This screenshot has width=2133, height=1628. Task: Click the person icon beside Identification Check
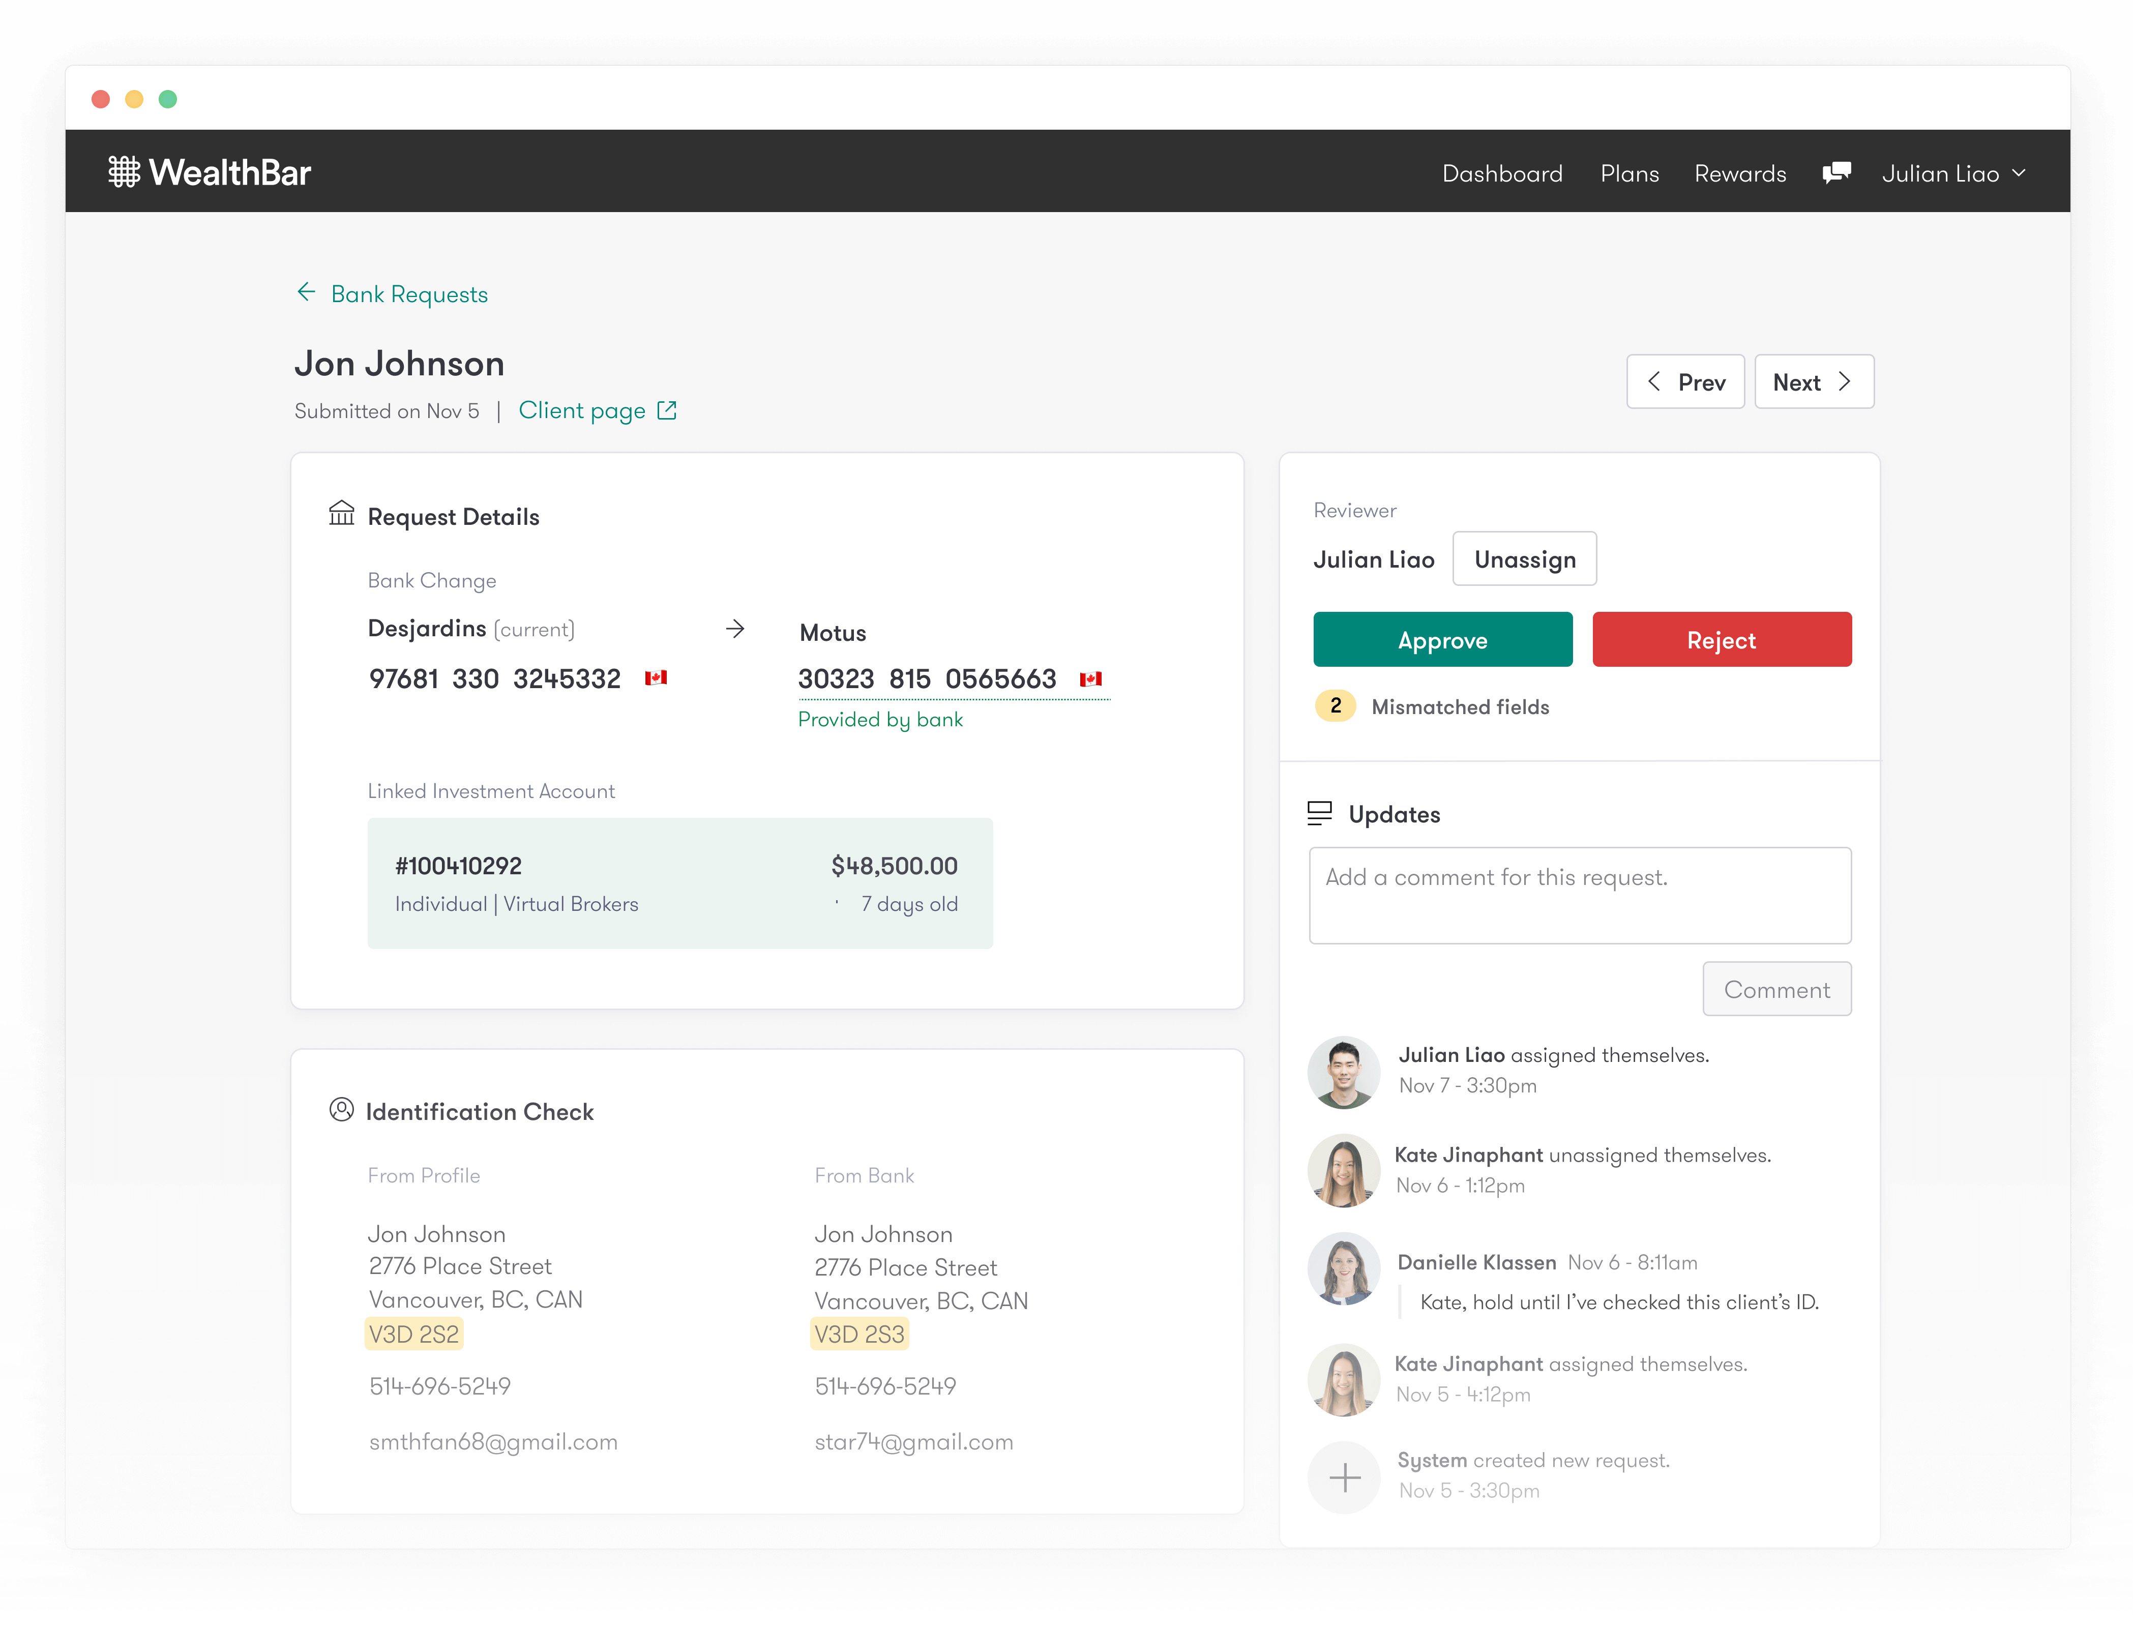tap(341, 1111)
